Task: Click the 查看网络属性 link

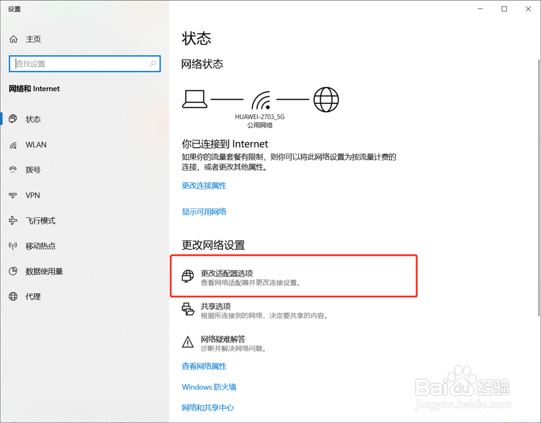Action: pyautogui.click(x=204, y=366)
